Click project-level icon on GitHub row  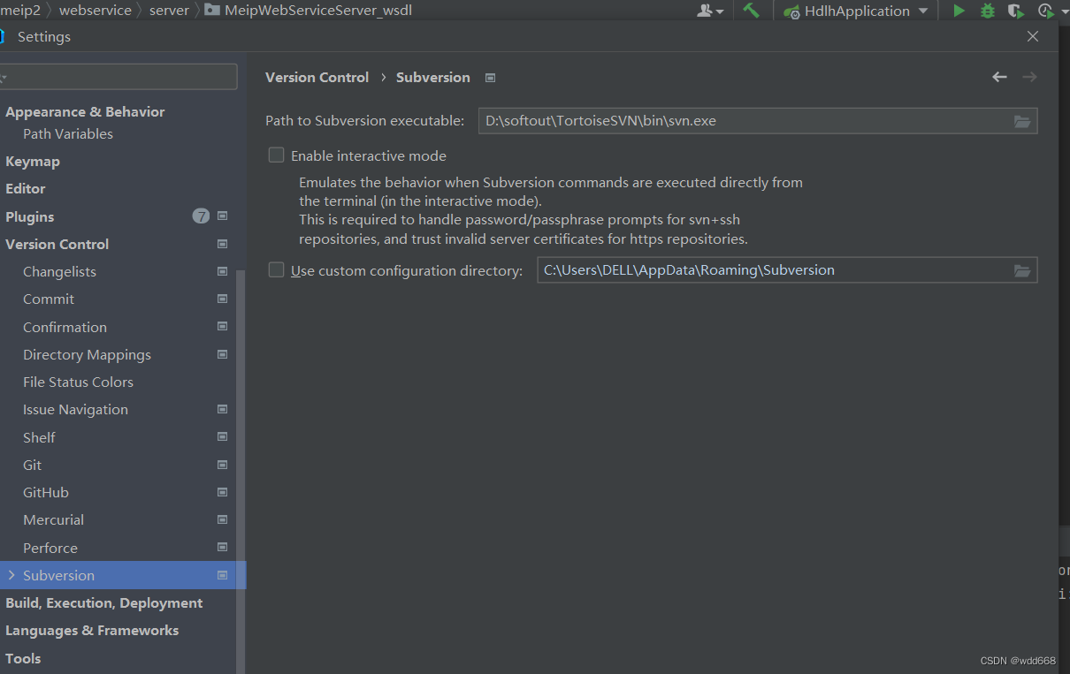coord(222,492)
